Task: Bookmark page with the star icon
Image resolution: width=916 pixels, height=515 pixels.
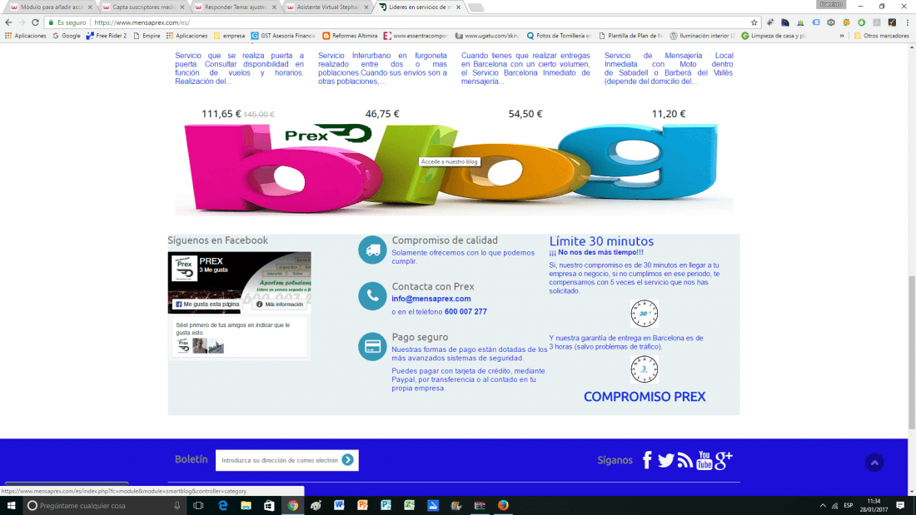Action: pyautogui.click(x=754, y=22)
